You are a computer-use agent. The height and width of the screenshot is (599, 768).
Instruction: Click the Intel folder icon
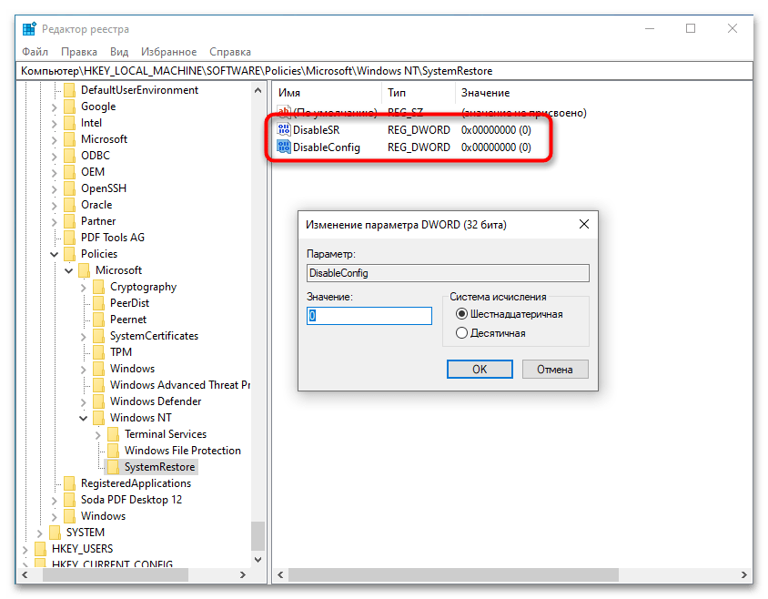click(x=70, y=123)
